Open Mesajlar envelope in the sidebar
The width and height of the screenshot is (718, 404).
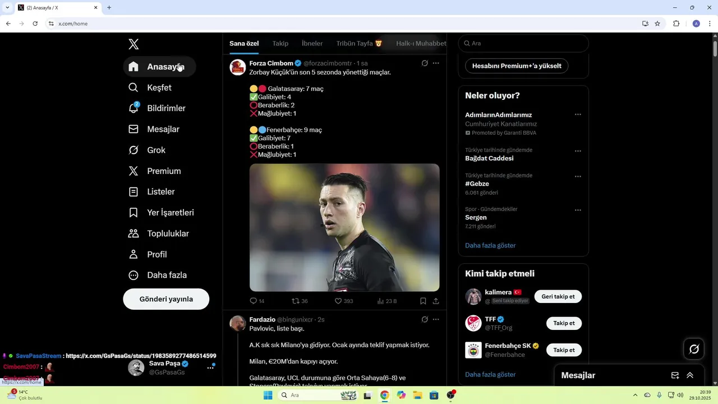tap(154, 129)
